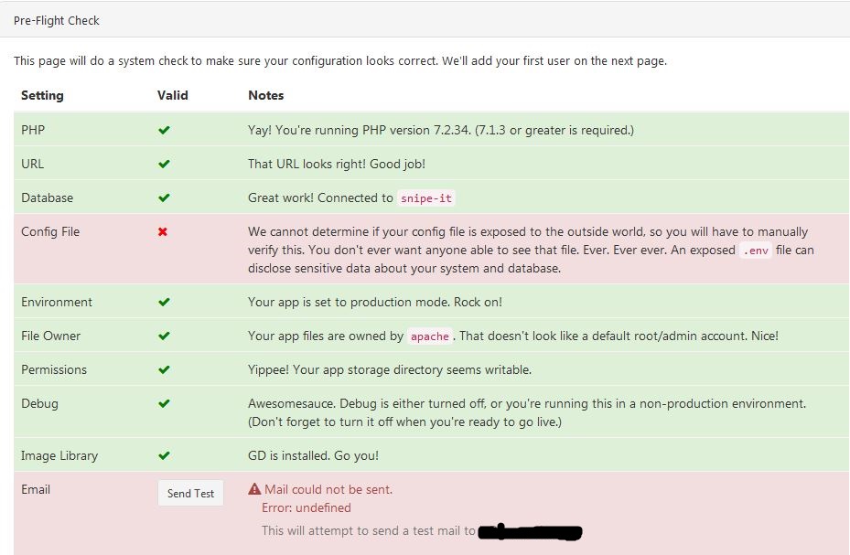
Task: Click the Database success checkmark
Action: click(165, 197)
